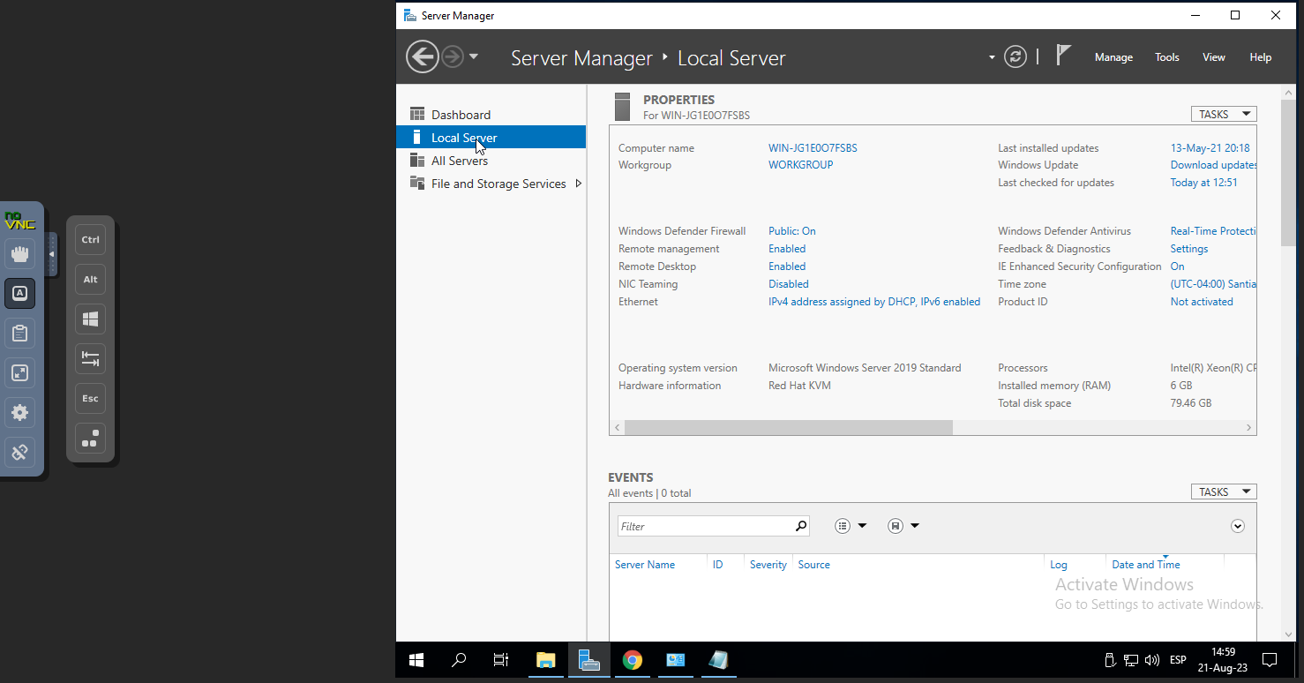
Task: Open the Tools menu
Action: pyautogui.click(x=1167, y=57)
